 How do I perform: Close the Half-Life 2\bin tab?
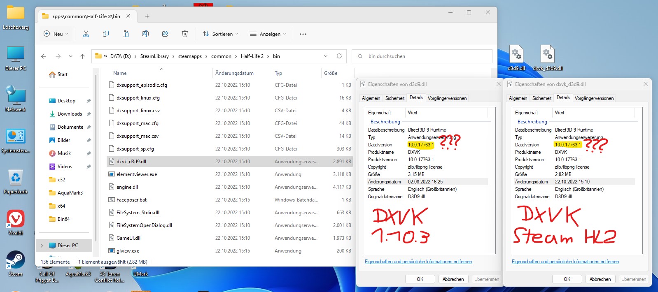click(128, 16)
